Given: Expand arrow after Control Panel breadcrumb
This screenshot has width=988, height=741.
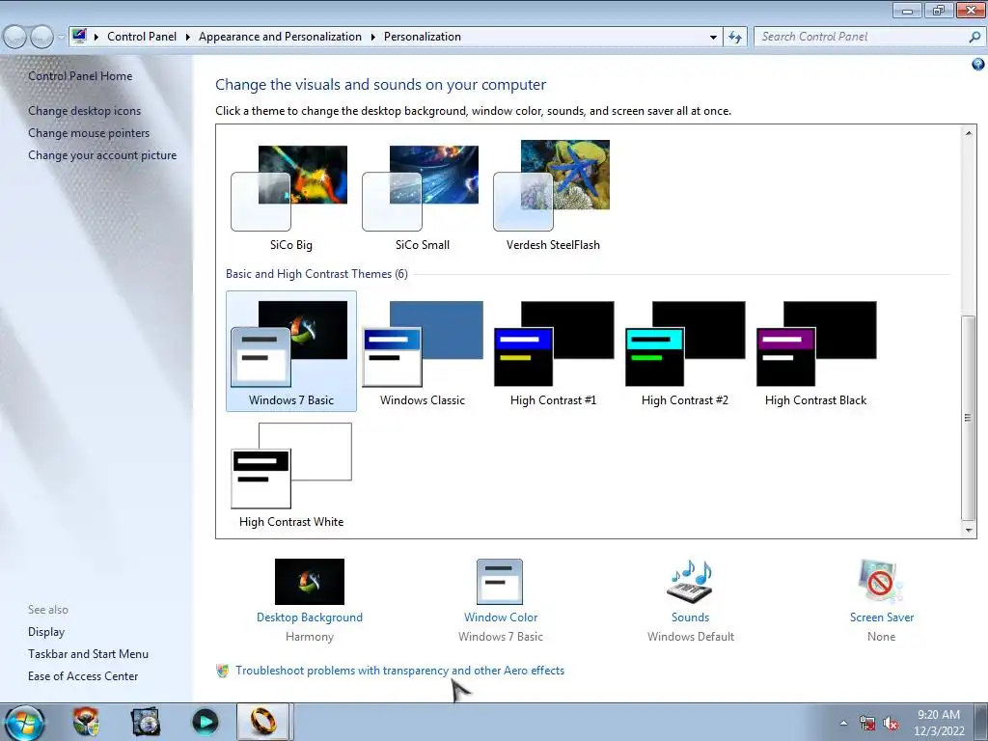Looking at the screenshot, I should [x=188, y=38].
